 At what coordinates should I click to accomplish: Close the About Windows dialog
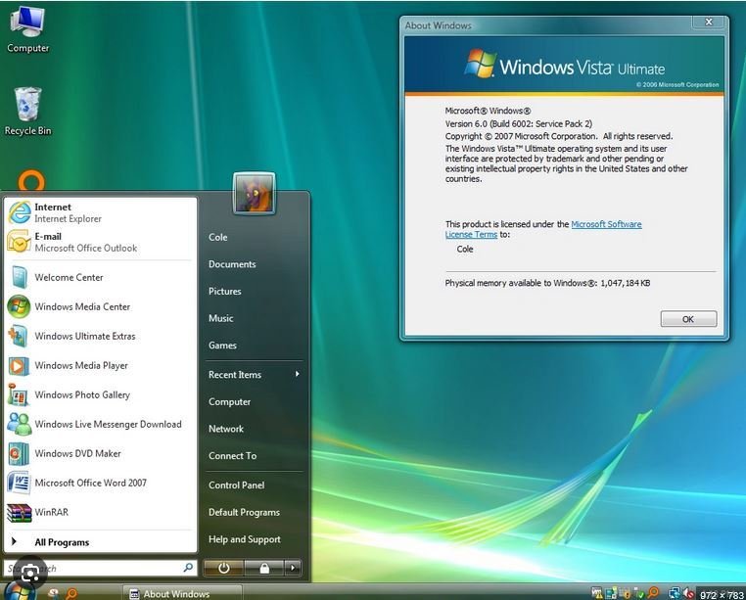pyautogui.click(x=709, y=22)
